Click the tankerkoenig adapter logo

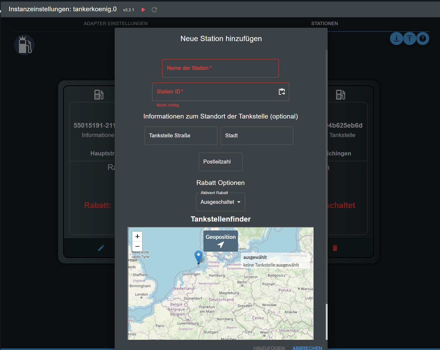[24, 45]
